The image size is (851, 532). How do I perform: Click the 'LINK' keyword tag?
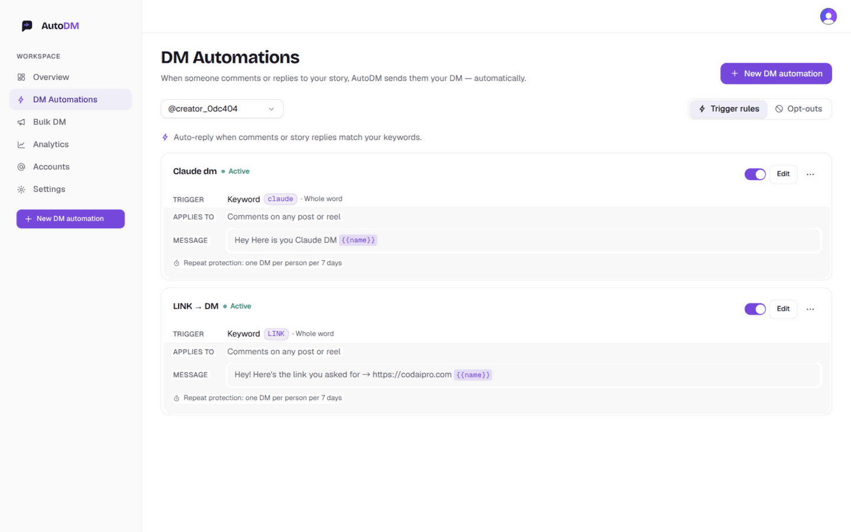[276, 334]
